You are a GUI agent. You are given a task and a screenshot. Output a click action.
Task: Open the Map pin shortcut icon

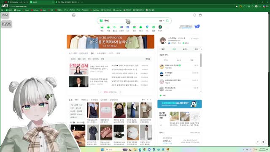pyautogui.click(x=147, y=27)
